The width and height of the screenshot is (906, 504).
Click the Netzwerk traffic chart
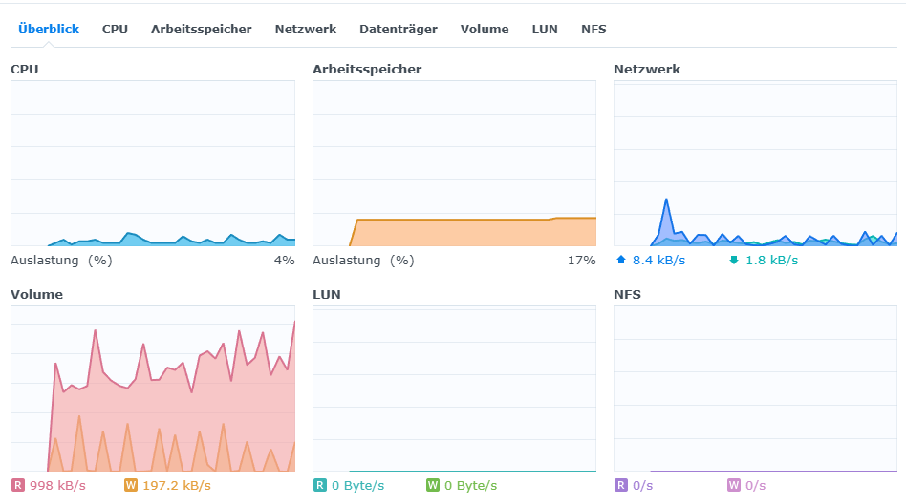click(x=755, y=163)
